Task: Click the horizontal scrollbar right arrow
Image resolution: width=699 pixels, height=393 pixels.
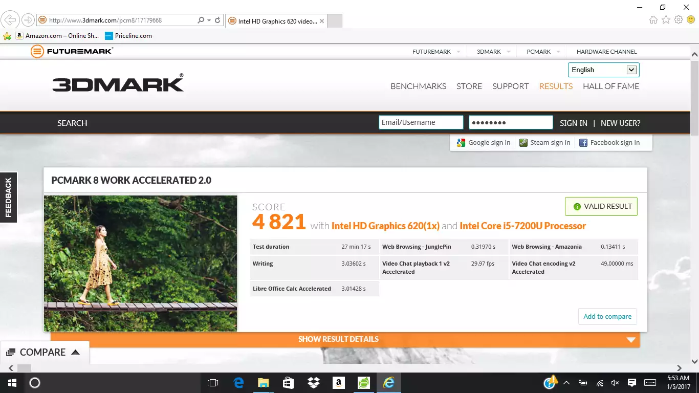Action: pyautogui.click(x=680, y=368)
